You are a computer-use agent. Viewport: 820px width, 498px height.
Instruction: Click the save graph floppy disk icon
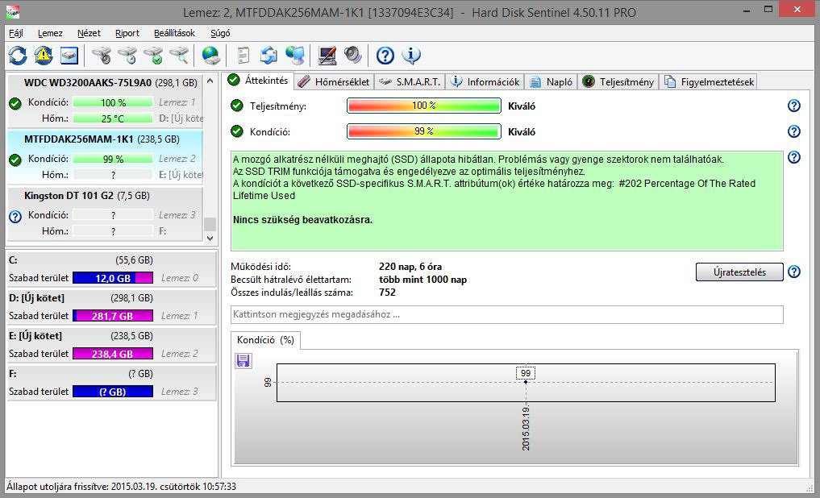tap(244, 360)
